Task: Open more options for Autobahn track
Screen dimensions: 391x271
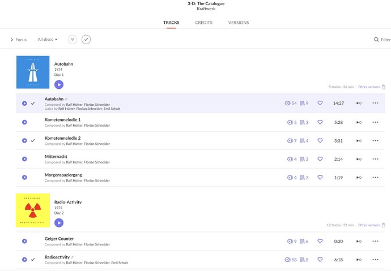Action: [x=375, y=103]
